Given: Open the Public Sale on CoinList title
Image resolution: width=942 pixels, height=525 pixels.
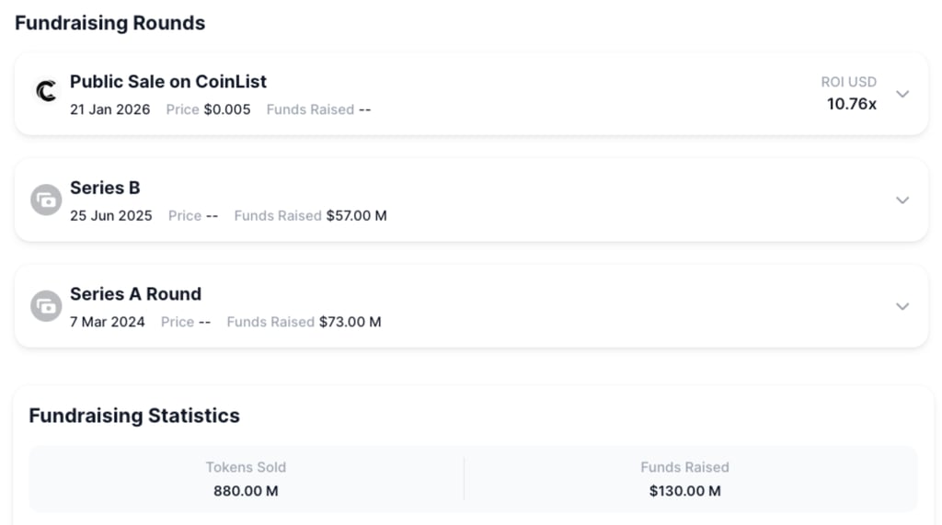Looking at the screenshot, I should tap(168, 81).
